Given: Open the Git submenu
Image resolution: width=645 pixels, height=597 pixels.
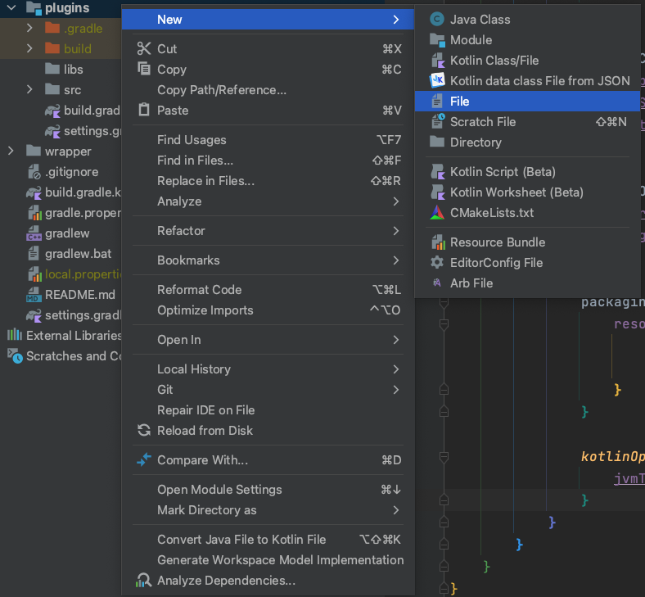Looking at the screenshot, I should tap(268, 390).
